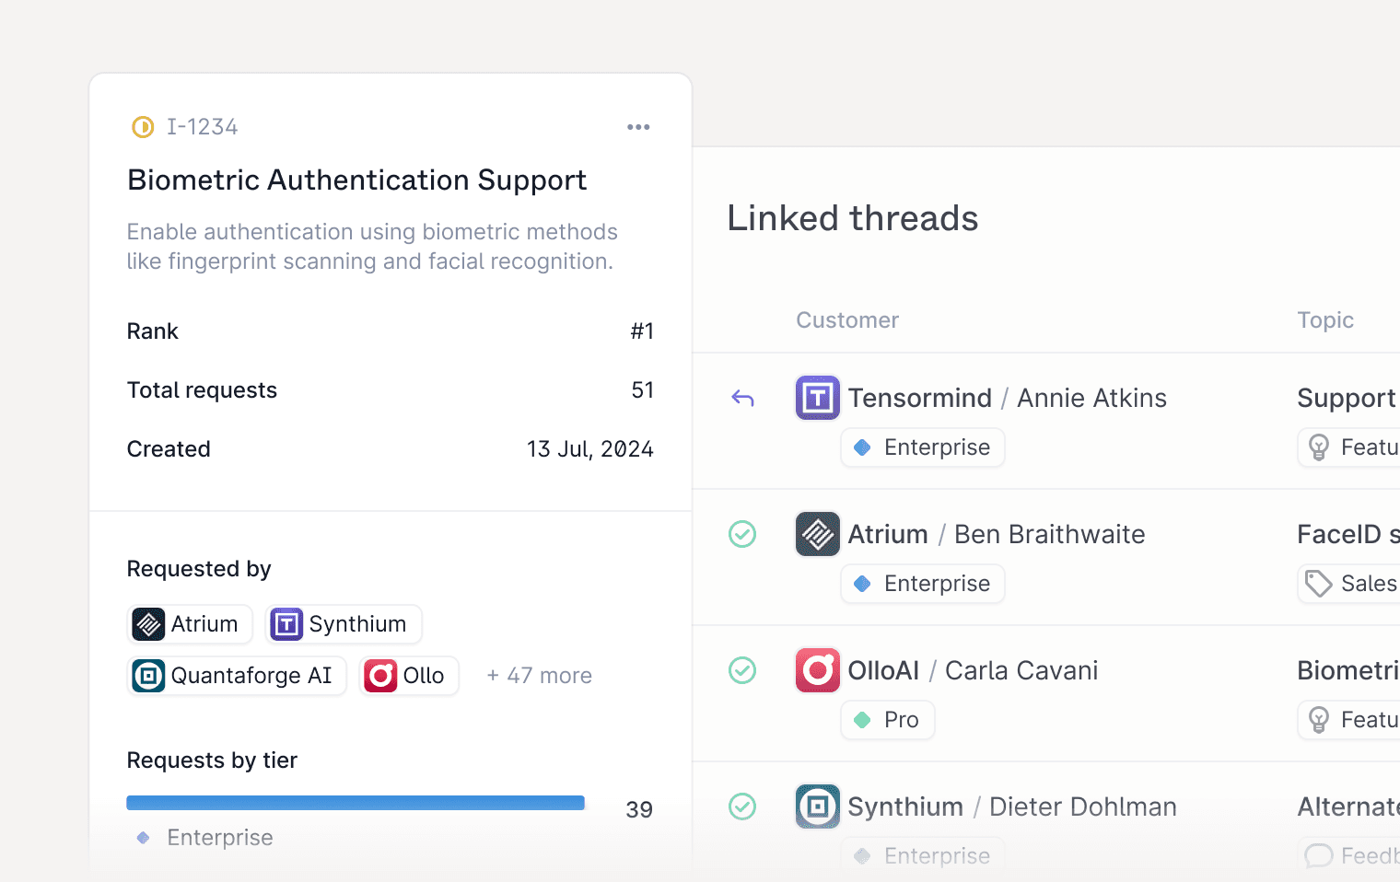Click the OlloAI company logo

817,670
